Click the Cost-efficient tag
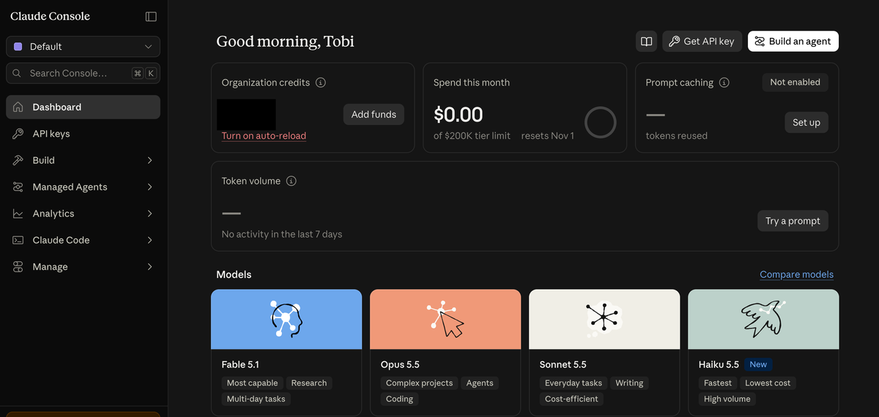 tap(571, 399)
